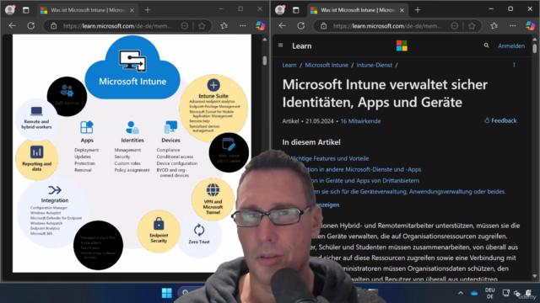
Task: Open the Learn hamburger navigation menu
Action: click(281, 45)
